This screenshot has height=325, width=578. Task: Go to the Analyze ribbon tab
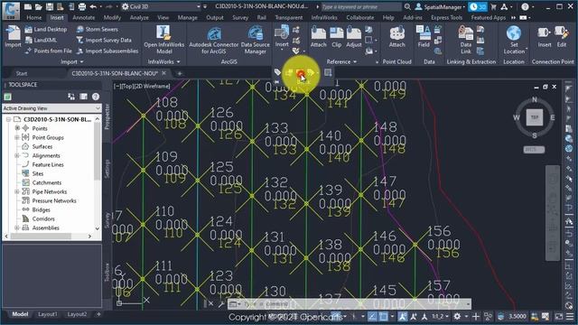[139, 17]
